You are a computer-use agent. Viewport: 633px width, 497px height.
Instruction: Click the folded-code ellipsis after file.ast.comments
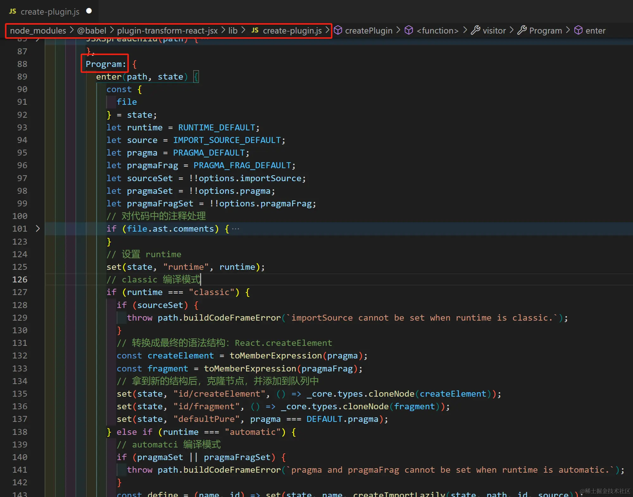pyautogui.click(x=235, y=229)
